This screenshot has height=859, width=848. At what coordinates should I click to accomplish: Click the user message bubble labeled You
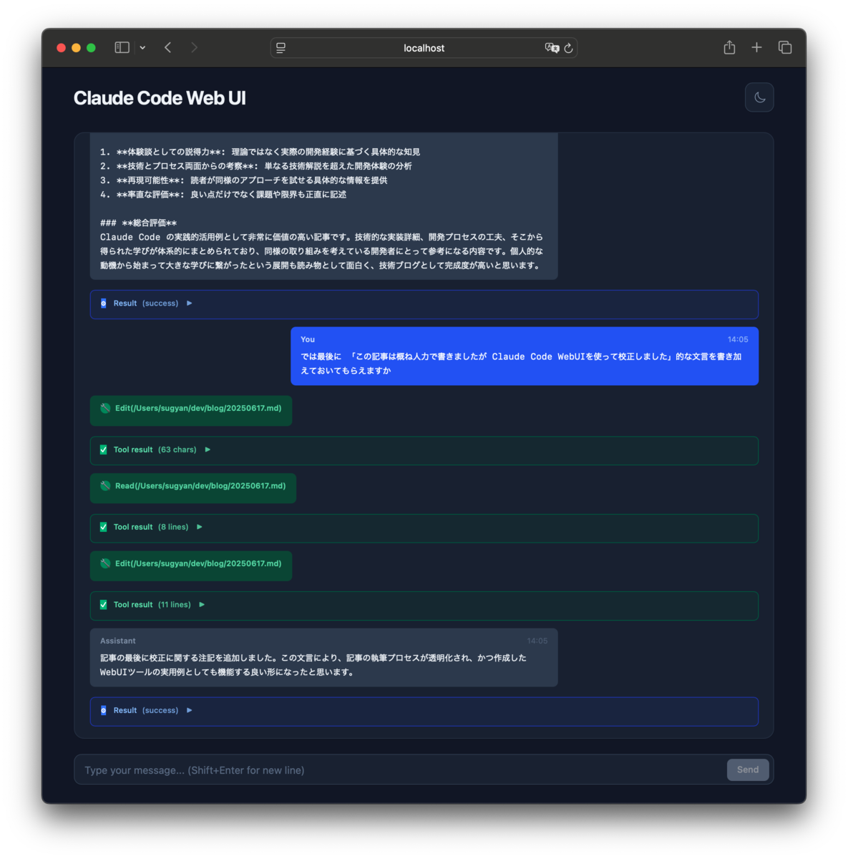(525, 356)
